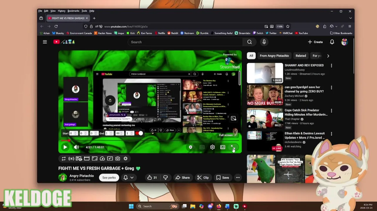377x211 pixels.
Task: Focus the YouTube Search input field
Action: pos(185,42)
